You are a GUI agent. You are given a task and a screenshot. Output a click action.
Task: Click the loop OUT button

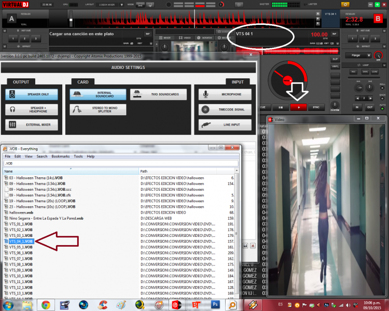coord(370,107)
